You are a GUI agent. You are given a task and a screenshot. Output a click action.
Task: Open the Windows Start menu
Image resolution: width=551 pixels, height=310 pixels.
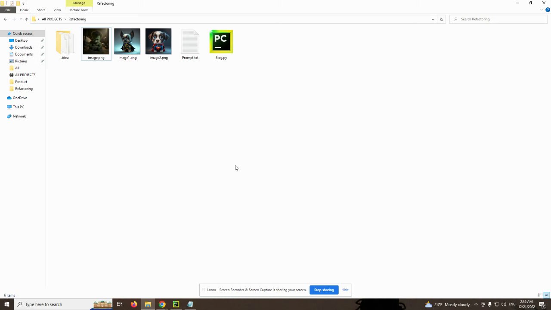click(7, 304)
